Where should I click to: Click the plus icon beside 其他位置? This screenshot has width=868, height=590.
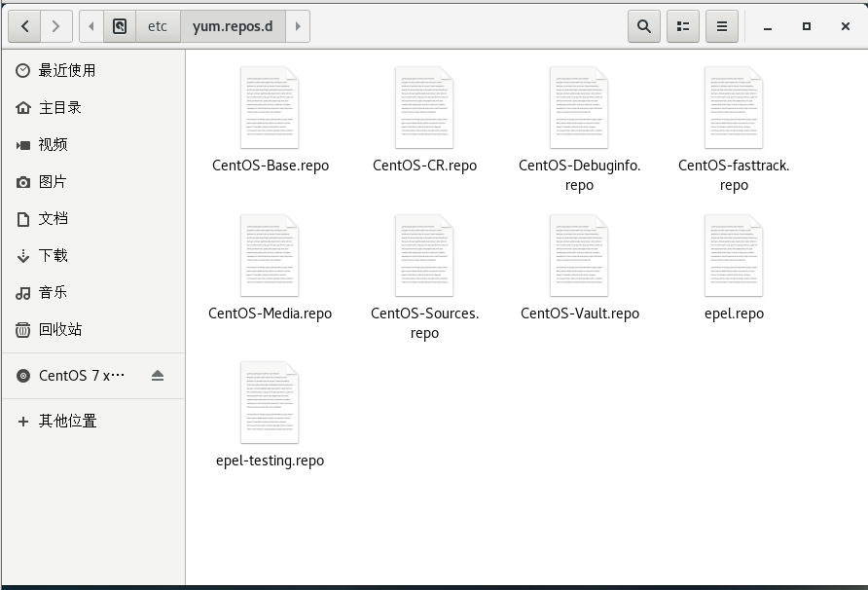click(x=22, y=422)
